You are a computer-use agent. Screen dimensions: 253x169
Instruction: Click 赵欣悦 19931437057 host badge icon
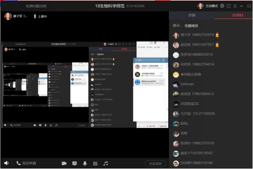click(x=217, y=45)
